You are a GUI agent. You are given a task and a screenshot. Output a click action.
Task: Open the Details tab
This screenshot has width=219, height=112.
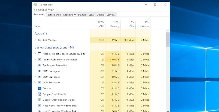tap(100, 15)
